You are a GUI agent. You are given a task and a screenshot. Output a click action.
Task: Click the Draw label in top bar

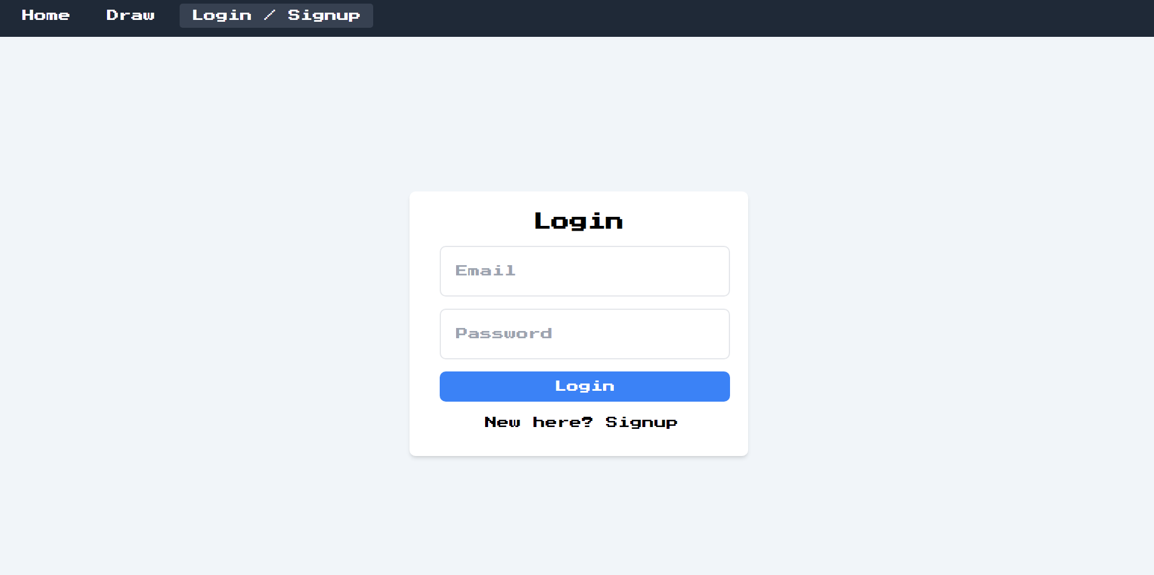(x=131, y=15)
